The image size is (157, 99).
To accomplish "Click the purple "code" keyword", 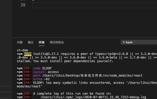I will [37, 68].
